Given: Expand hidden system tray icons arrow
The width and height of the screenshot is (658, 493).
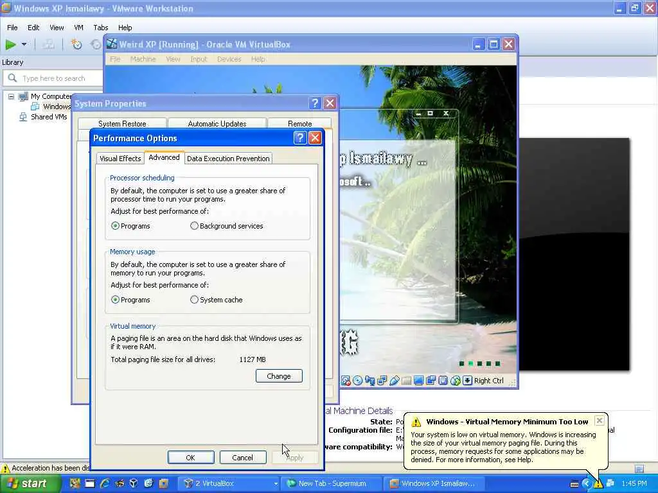Looking at the screenshot, I should coord(586,484).
